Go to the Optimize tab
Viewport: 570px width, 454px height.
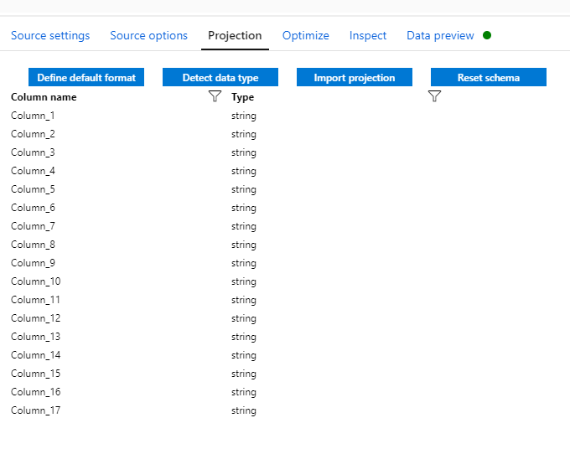[x=306, y=35]
